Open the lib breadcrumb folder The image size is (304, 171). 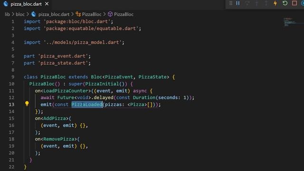coord(8,14)
